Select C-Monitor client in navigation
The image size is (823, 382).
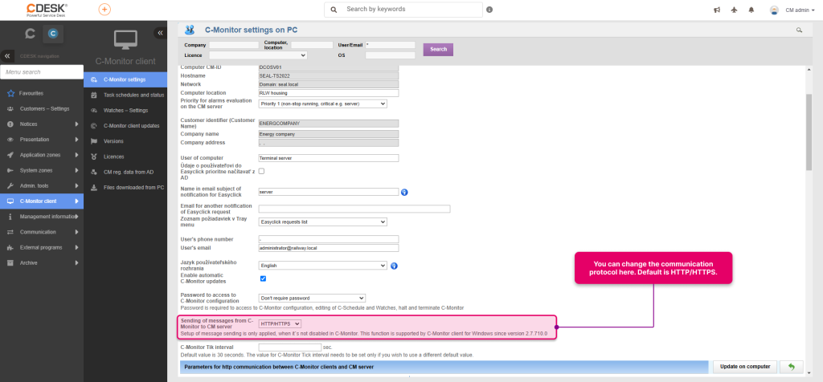[42, 201]
